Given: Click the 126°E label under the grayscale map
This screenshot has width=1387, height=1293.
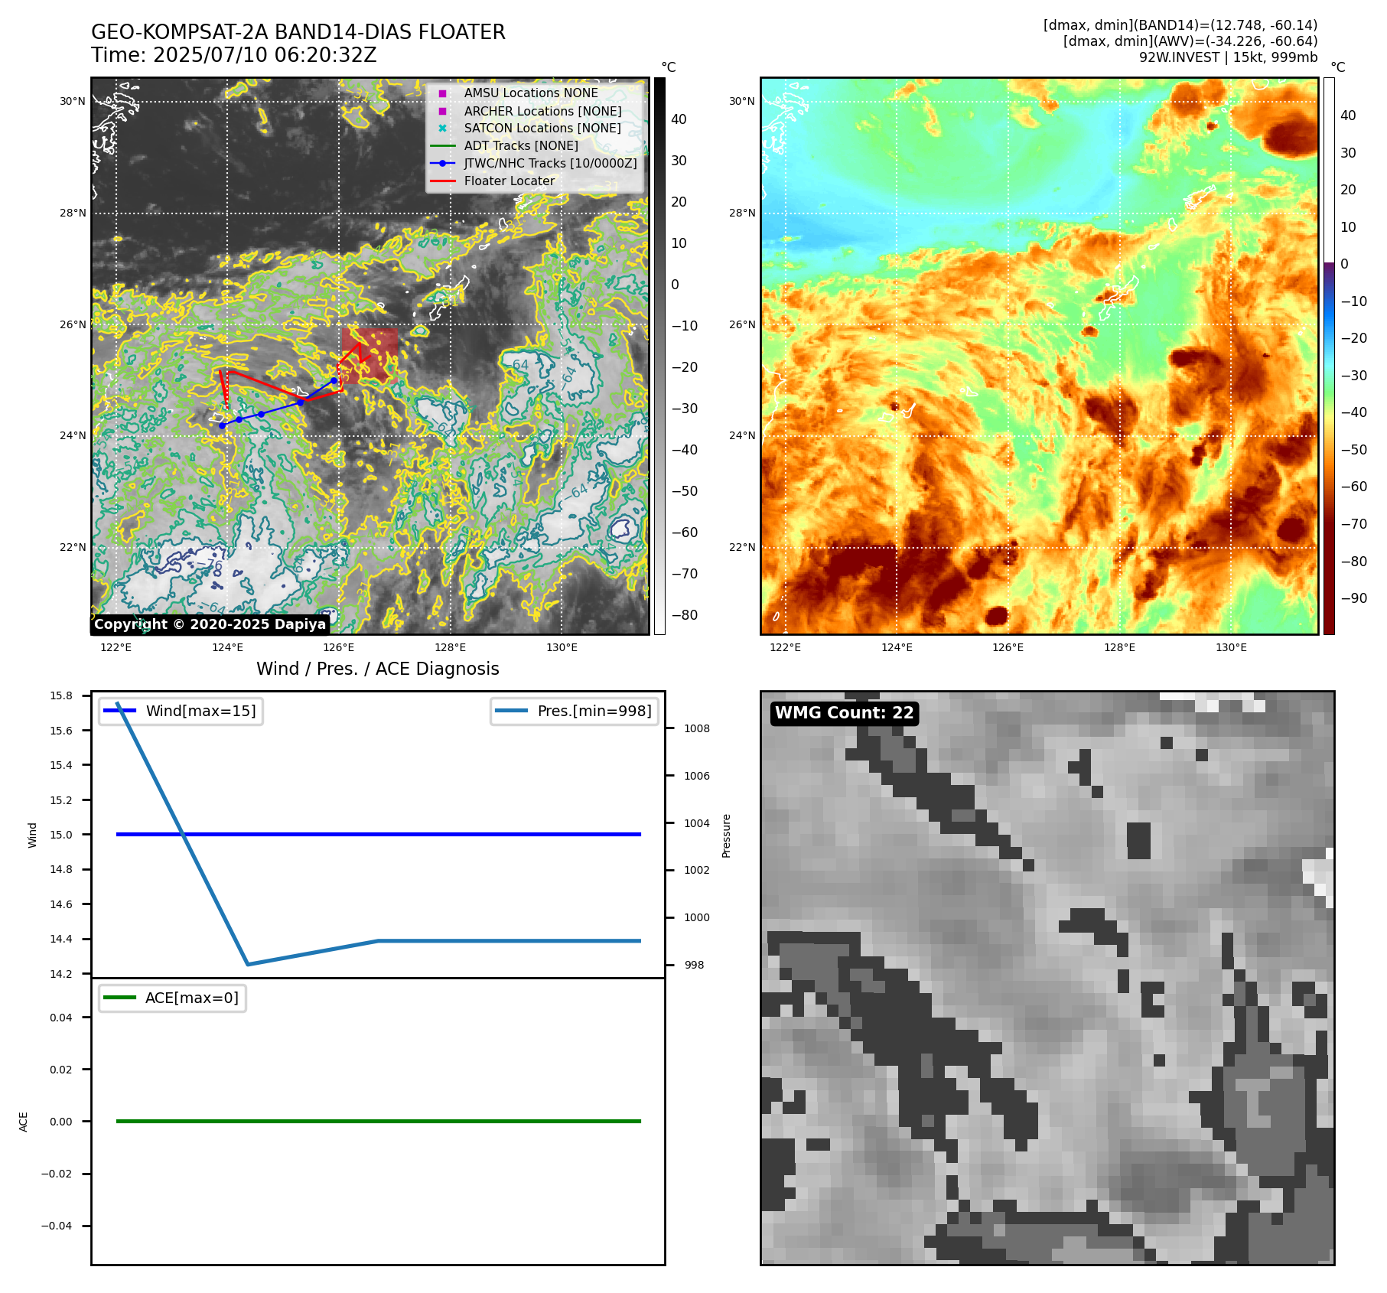Looking at the screenshot, I should click(339, 647).
